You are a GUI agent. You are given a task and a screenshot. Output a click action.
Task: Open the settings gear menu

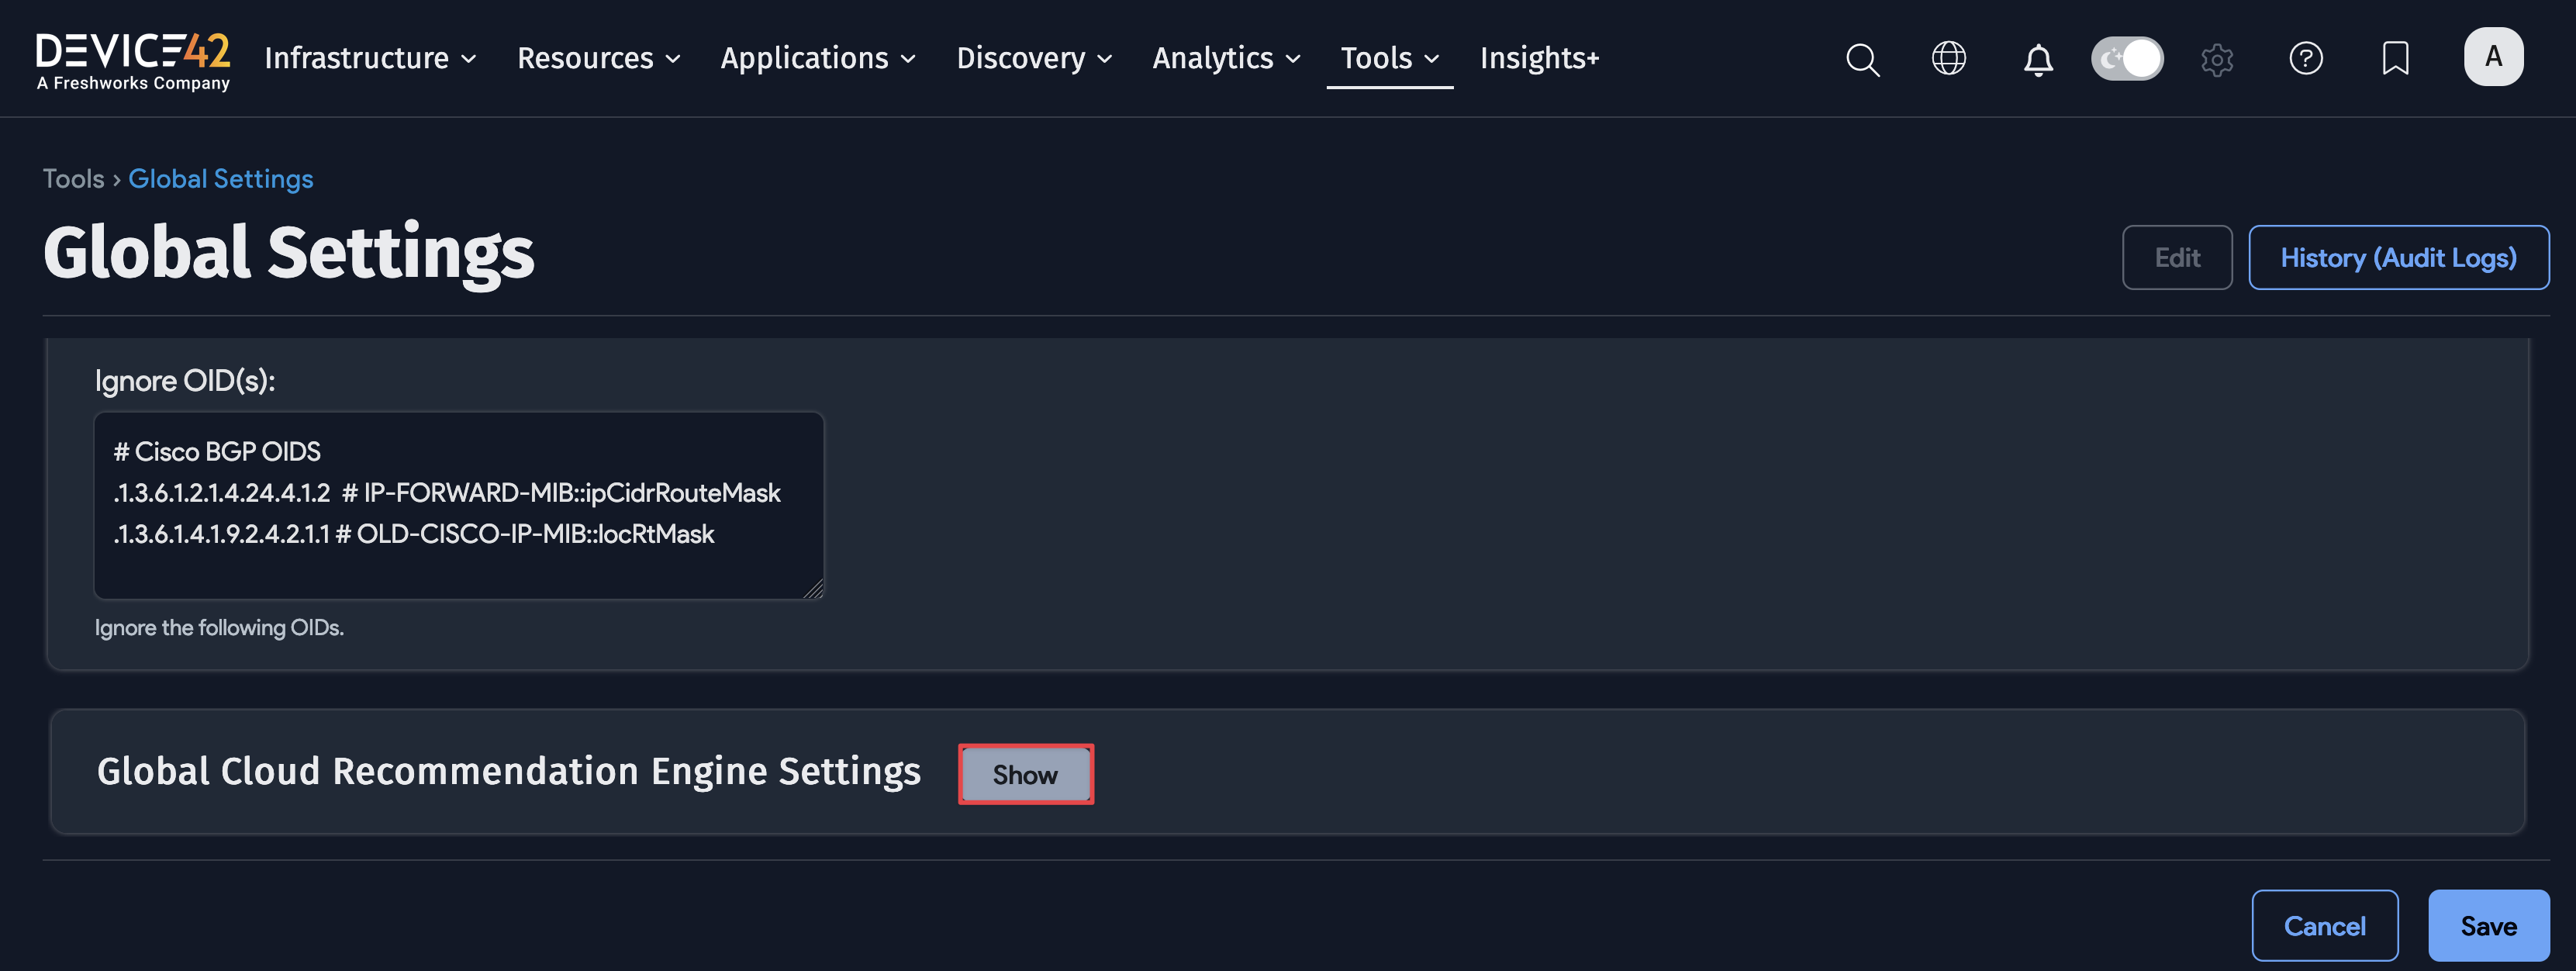click(x=2217, y=60)
